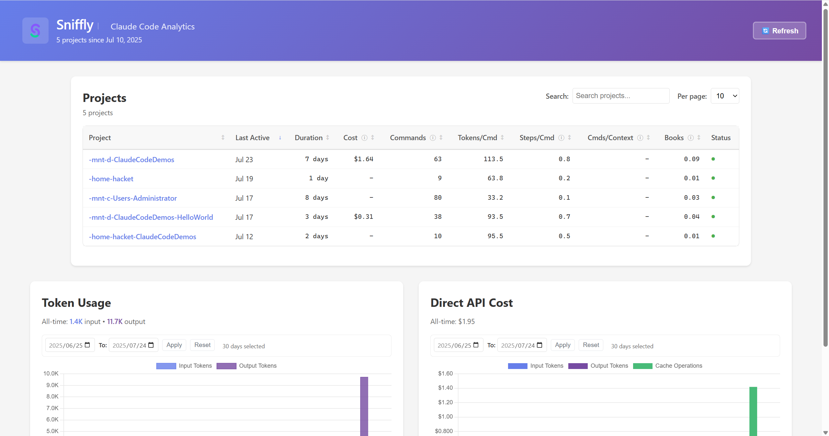Sort by the Project column header
829x436 pixels.
click(x=100, y=138)
